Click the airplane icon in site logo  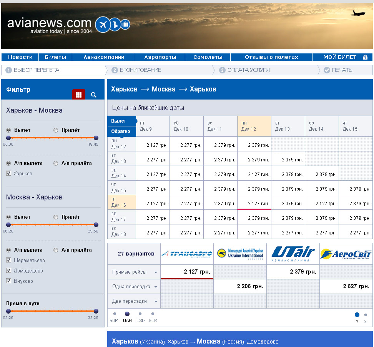tap(103, 25)
